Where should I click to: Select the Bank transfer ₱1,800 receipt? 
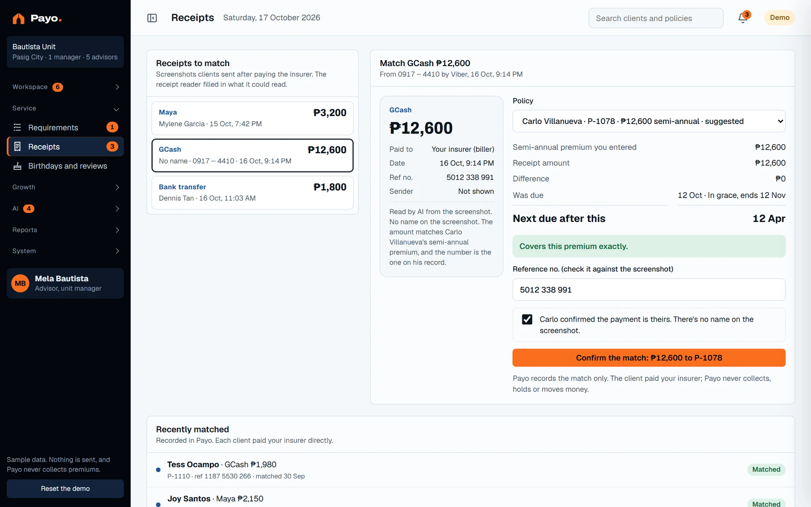(x=252, y=193)
